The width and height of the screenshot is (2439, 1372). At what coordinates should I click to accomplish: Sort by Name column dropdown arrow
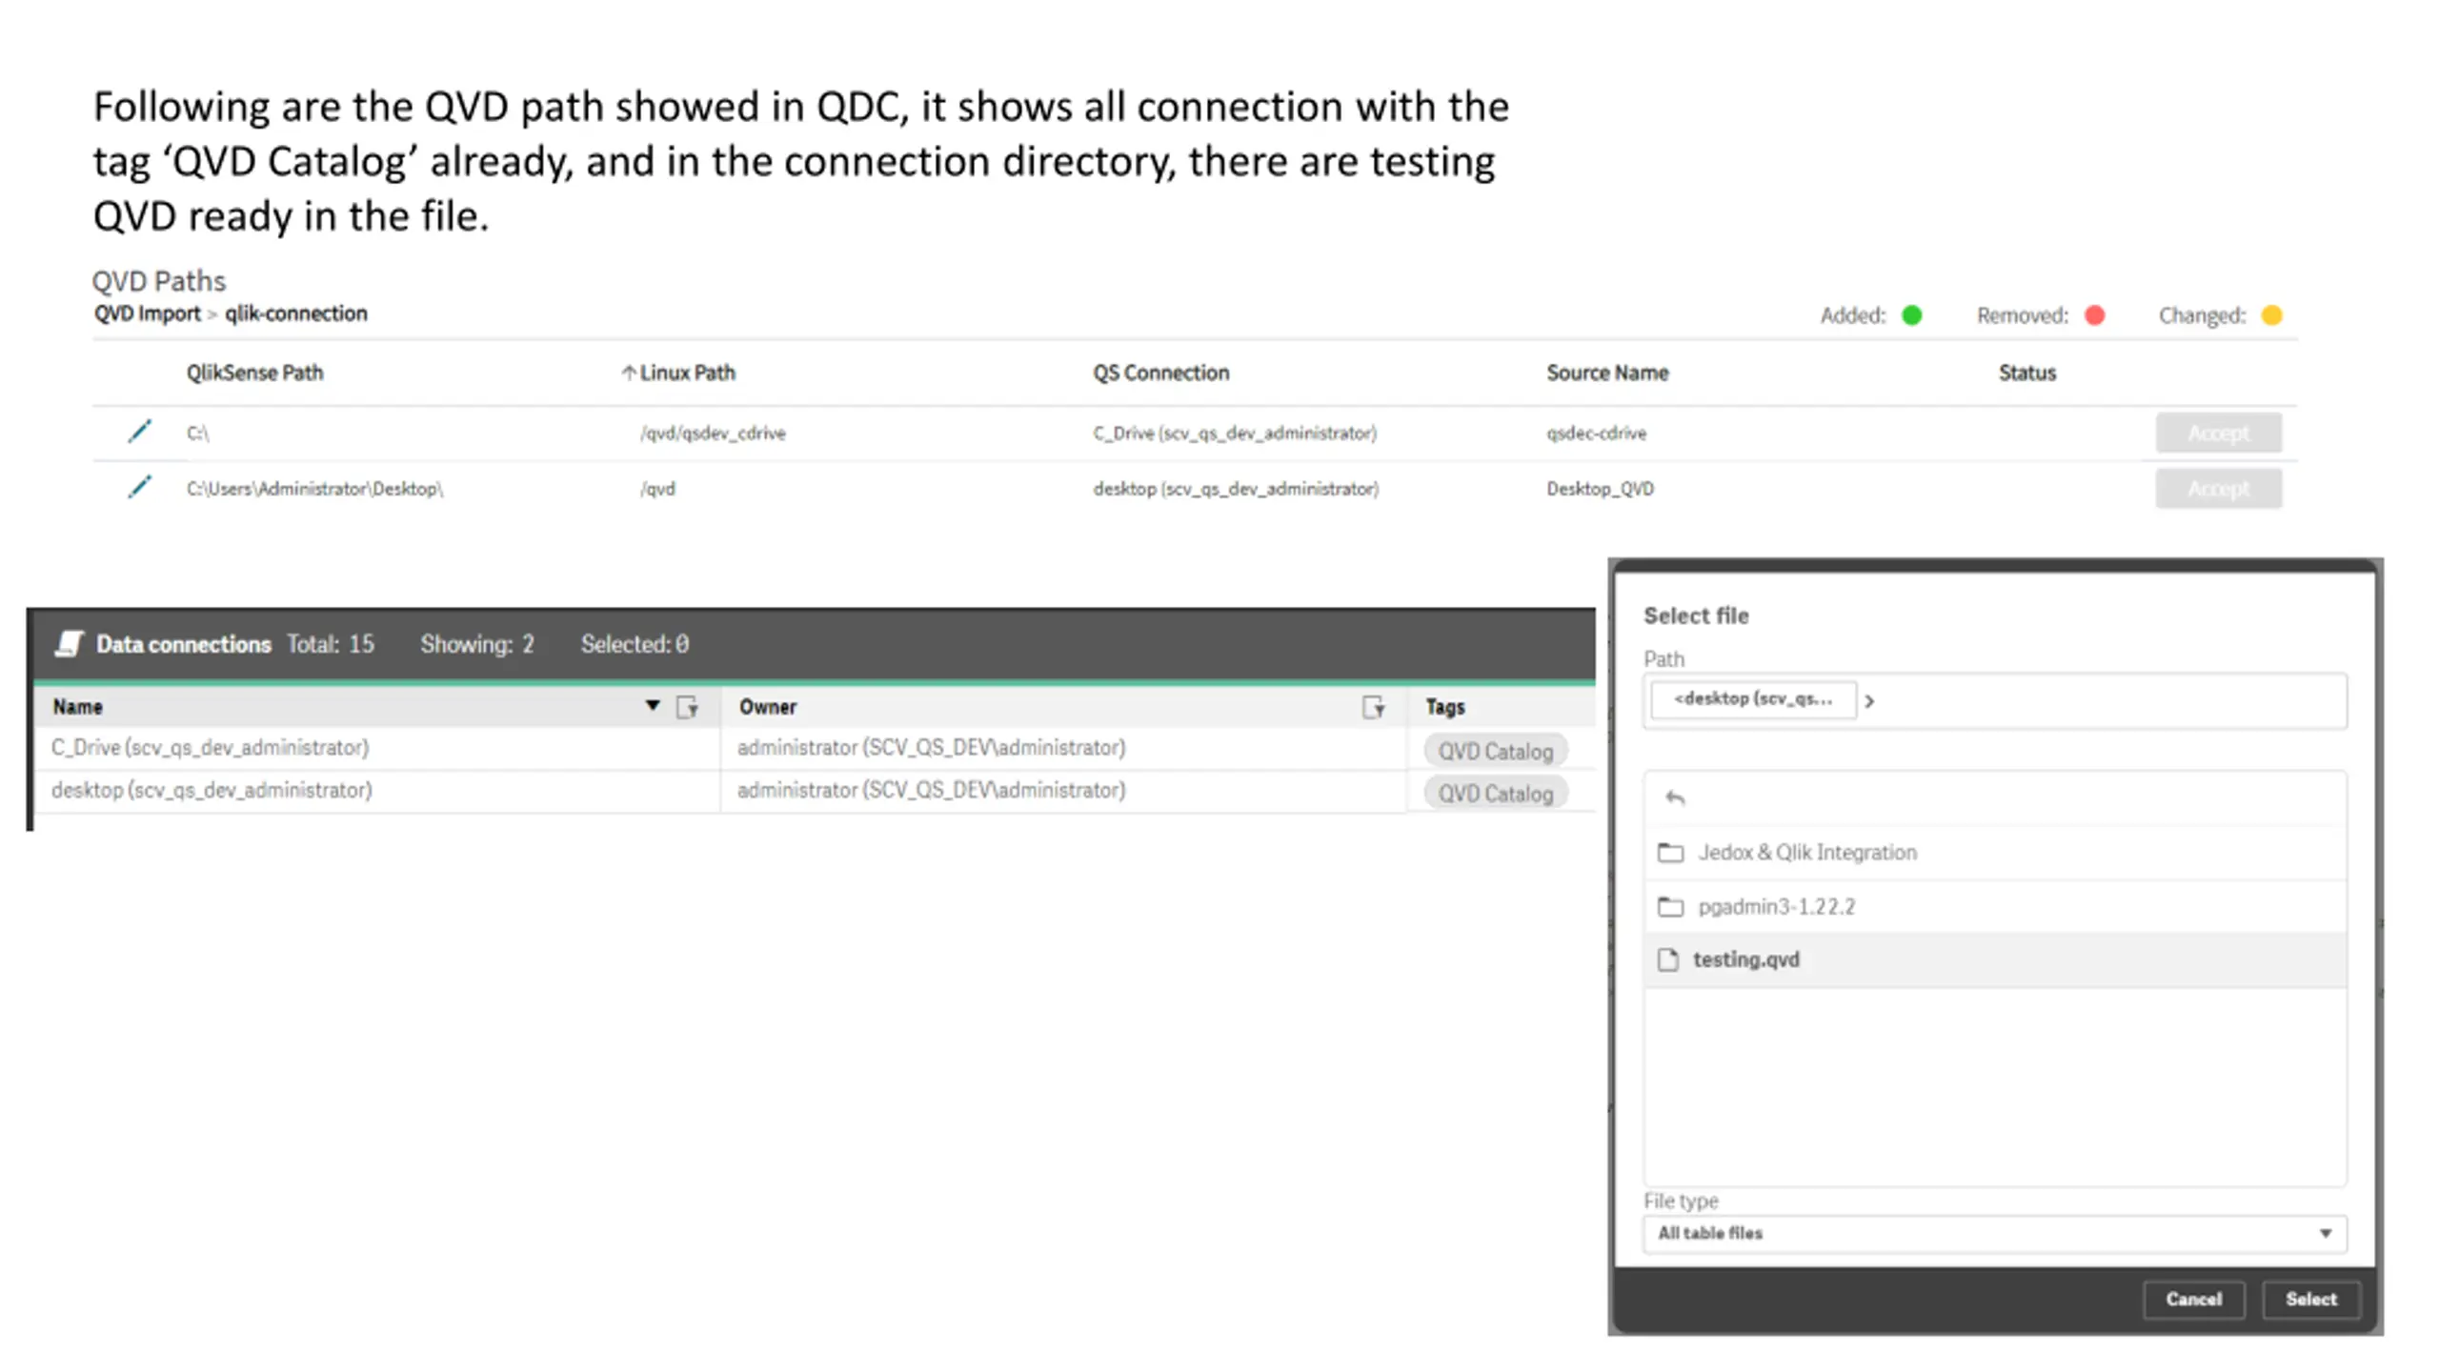click(x=653, y=706)
